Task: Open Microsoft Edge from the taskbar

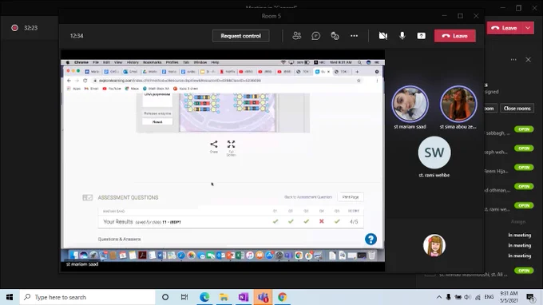Action: [204, 297]
